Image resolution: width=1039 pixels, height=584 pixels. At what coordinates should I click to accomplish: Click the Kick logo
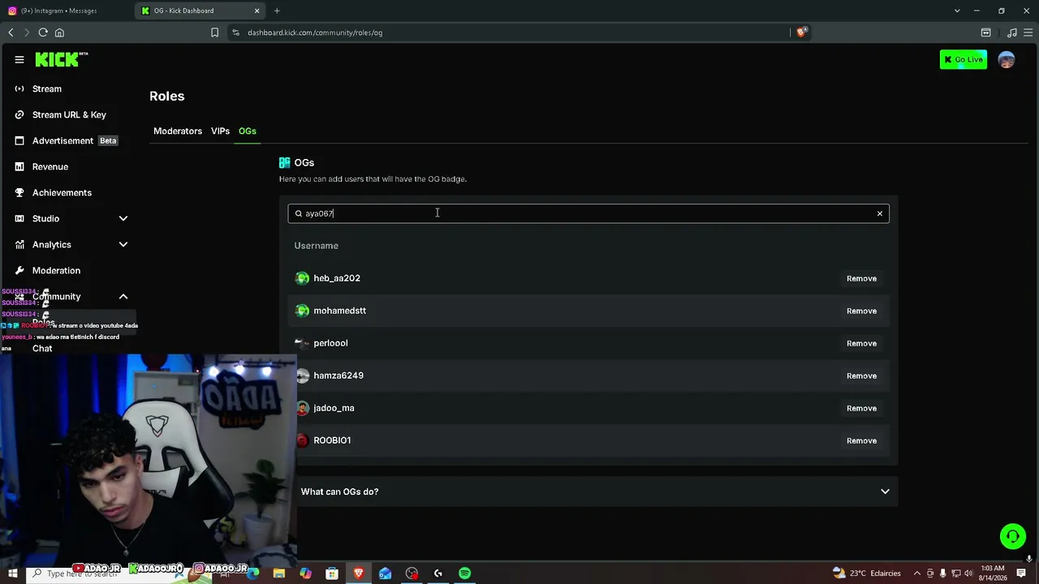[61, 59]
